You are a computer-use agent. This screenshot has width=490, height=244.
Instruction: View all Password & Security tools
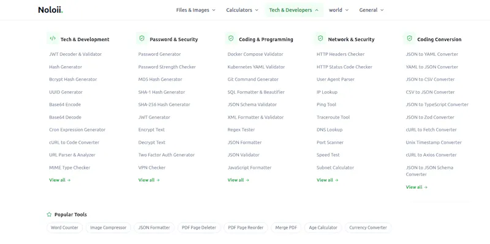coord(149,180)
